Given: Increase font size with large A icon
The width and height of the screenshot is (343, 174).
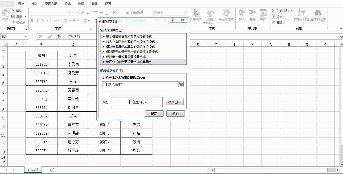Looking at the screenshot, I should coord(83,13).
